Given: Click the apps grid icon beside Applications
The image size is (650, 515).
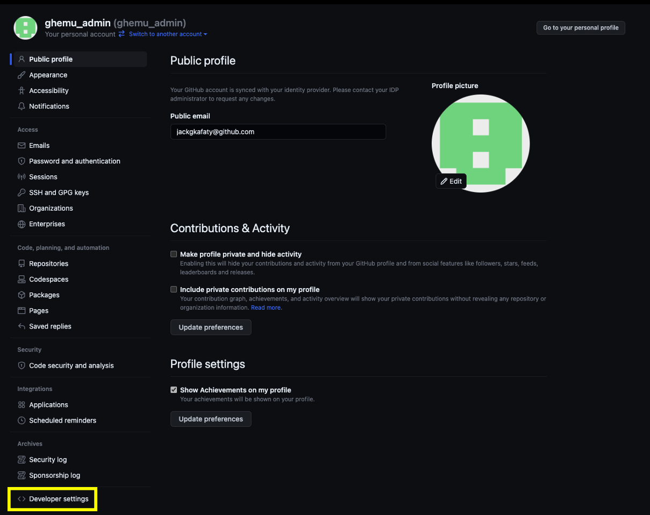Looking at the screenshot, I should (22, 404).
